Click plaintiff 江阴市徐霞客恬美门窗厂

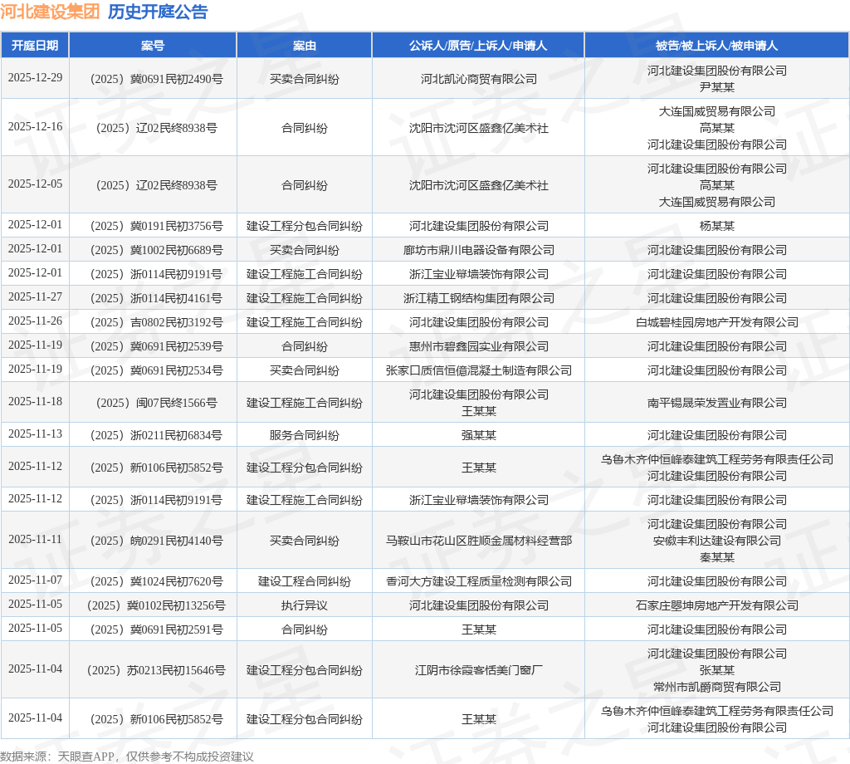[x=479, y=671]
